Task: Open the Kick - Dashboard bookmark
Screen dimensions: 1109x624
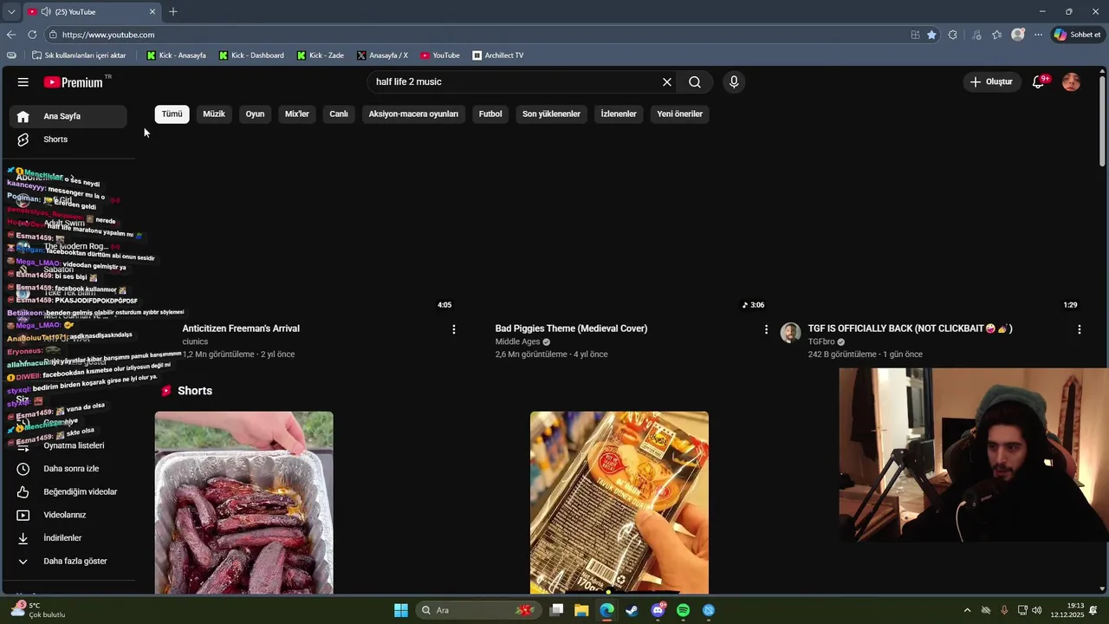Action: (x=251, y=55)
